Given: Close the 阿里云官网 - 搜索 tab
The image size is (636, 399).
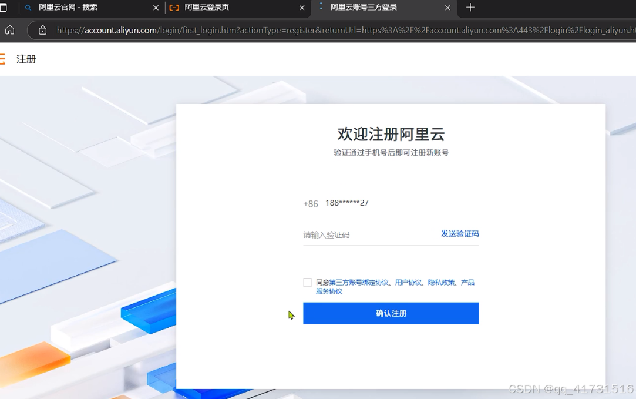Looking at the screenshot, I should [156, 8].
